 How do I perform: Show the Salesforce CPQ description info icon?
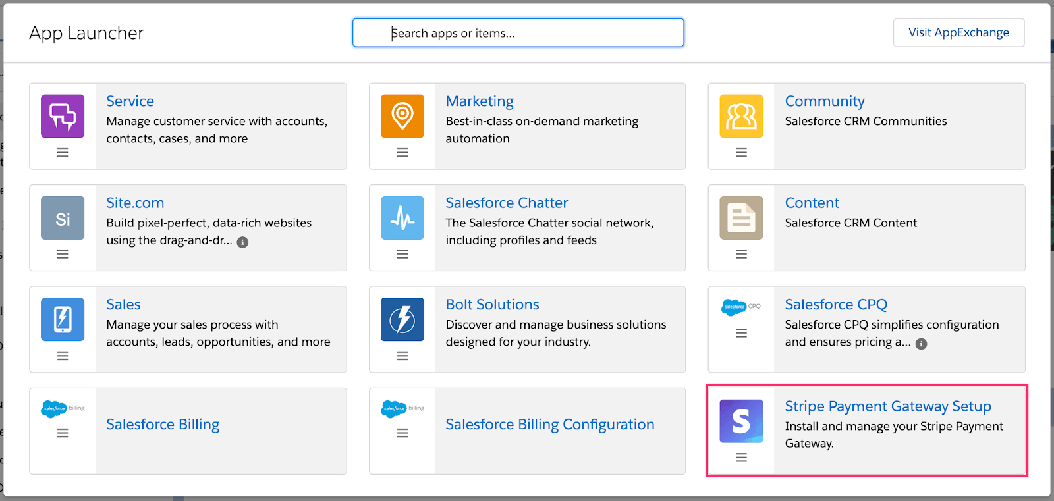click(x=922, y=344)
